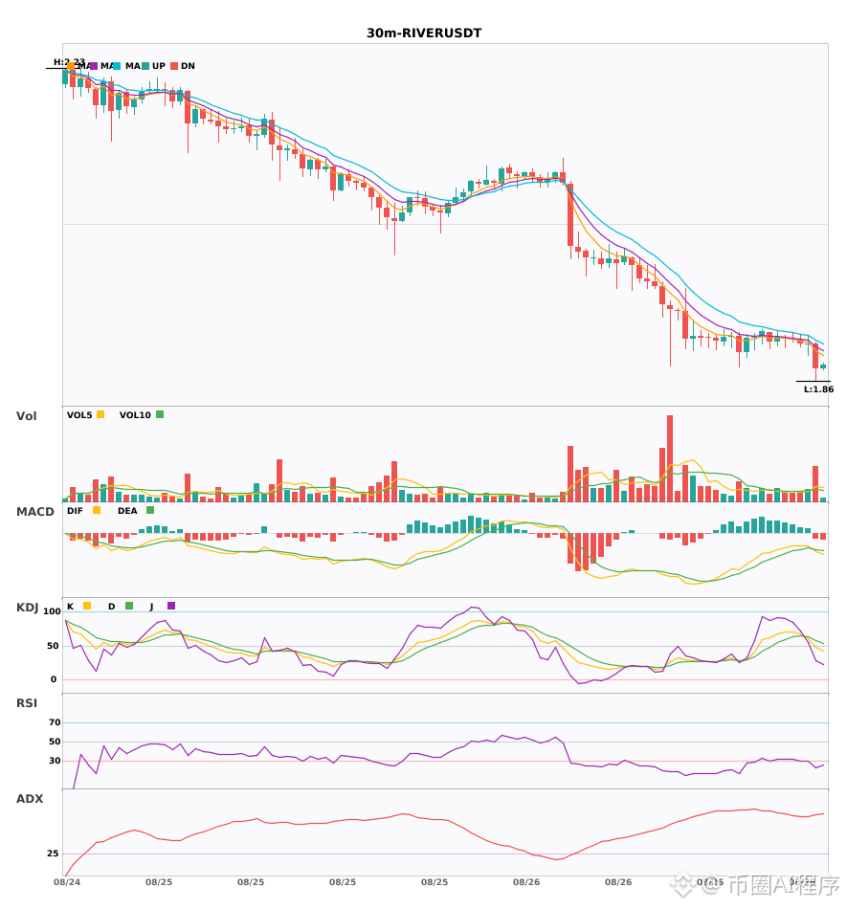Image resolution: width=847 pixels, height=909 pixels.
Task: Click the green VOL10 legend swatch
Action: click(160, 414)
